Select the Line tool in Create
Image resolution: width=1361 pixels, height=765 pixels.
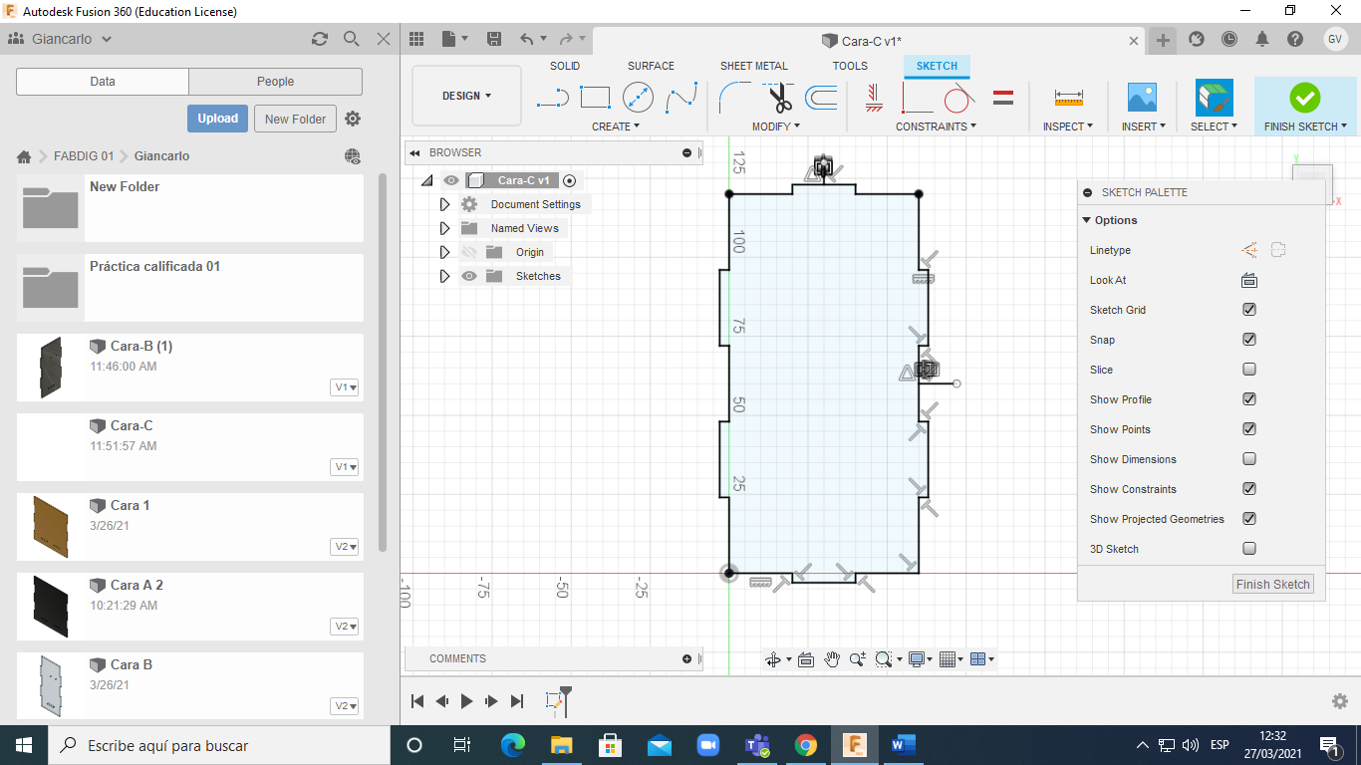pyautogui.click(x=552, y=98)
